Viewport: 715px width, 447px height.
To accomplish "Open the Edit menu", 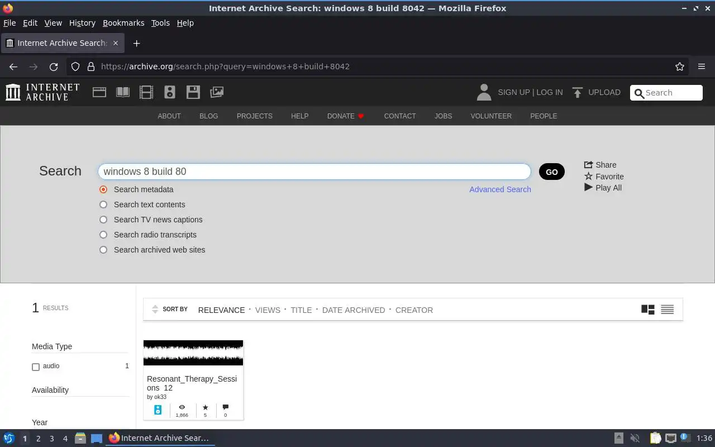I will tap(30, 23).
